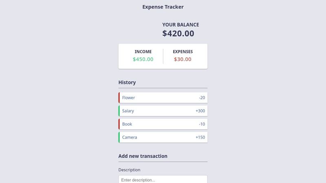Click the Expense Tracker title

[163, 7]
